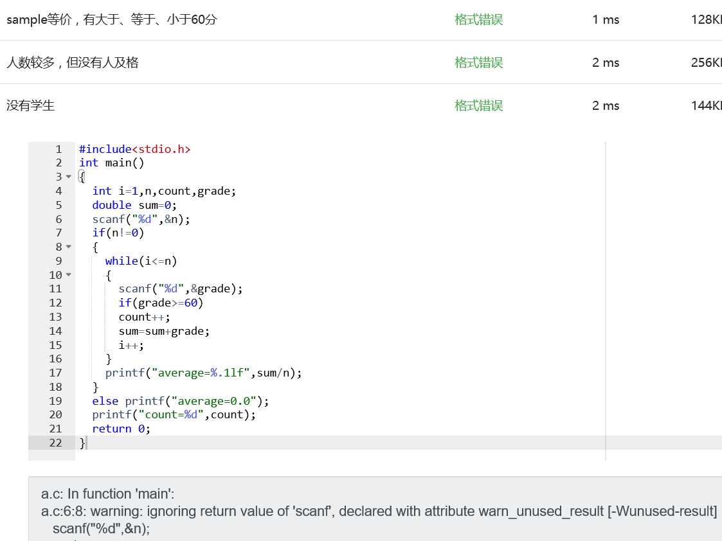722x541 pixels.
Task: Select line number 22 in the gutter
Action: pyautogui.click(x=55, y=443)
